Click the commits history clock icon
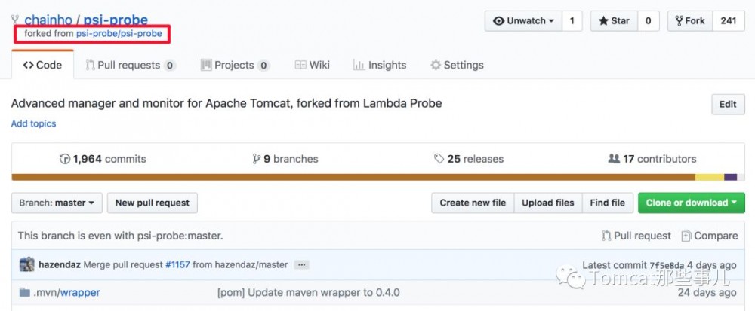 point(64,159)
